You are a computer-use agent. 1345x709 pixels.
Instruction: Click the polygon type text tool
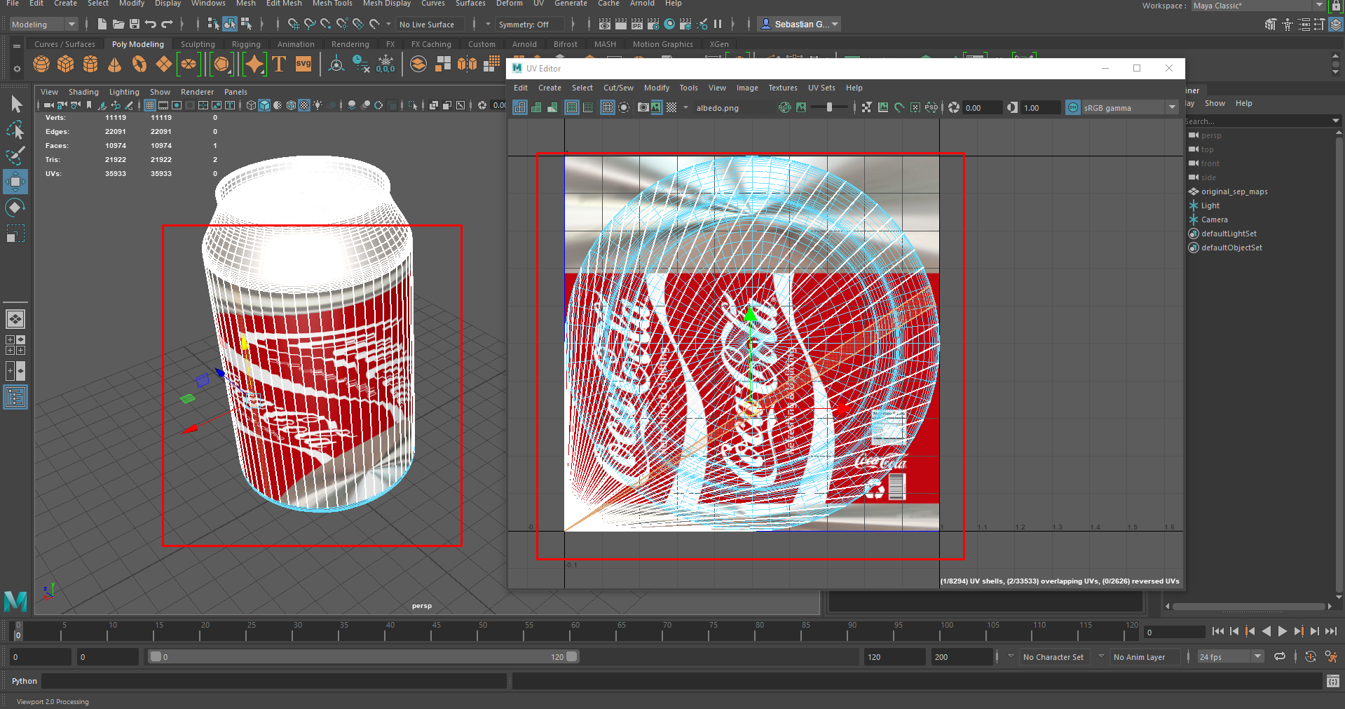tap(279, 65)
